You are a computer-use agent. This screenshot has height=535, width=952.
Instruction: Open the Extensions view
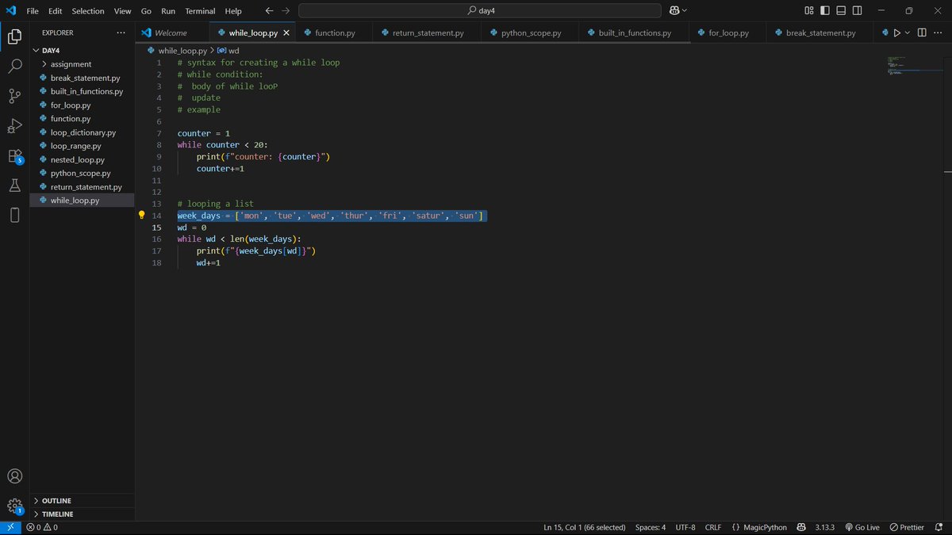point(14,155)
